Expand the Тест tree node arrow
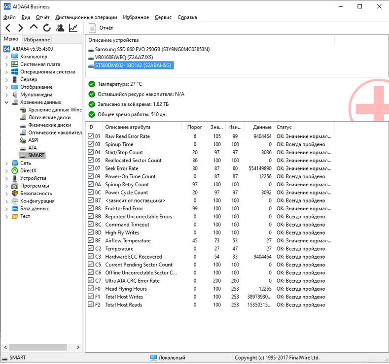Image resolution: width=389 pixels, height=364 pixels. [x=7, y=217]
